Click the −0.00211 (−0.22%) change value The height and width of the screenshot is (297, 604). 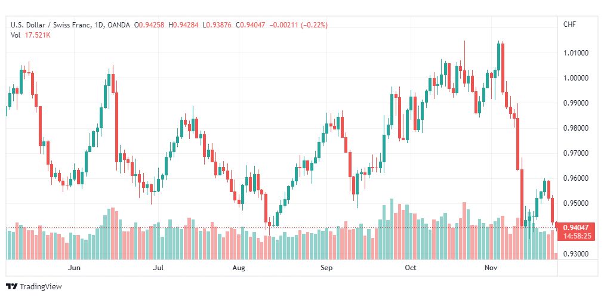299,25
